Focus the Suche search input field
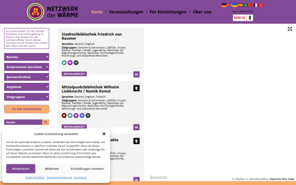 coord(23,122)
